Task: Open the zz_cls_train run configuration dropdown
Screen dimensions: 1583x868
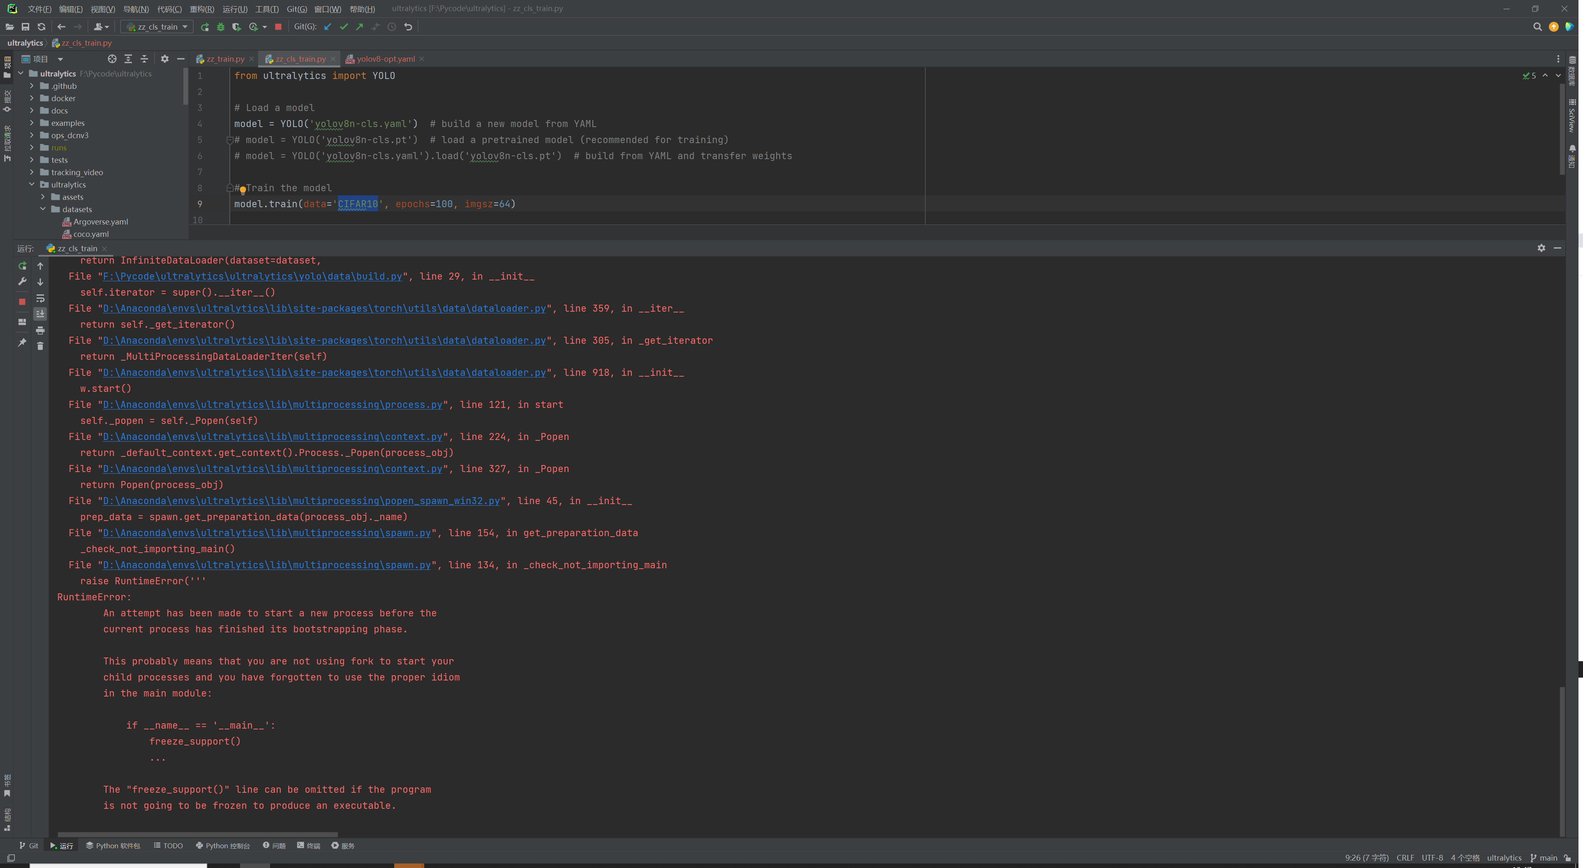Action: [184, 26]
